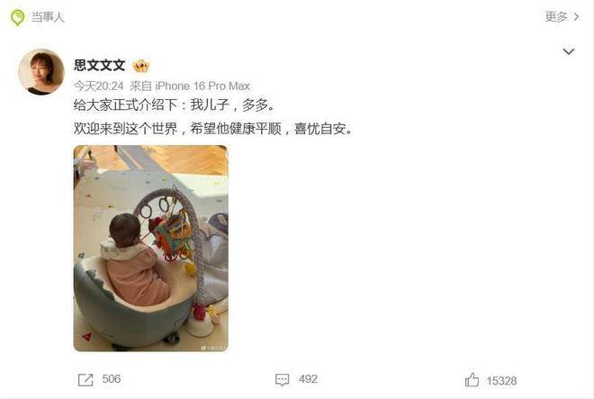594x399 pixels.
Task: Click the crown badge beside the username
Action: [x=141, y=66]
